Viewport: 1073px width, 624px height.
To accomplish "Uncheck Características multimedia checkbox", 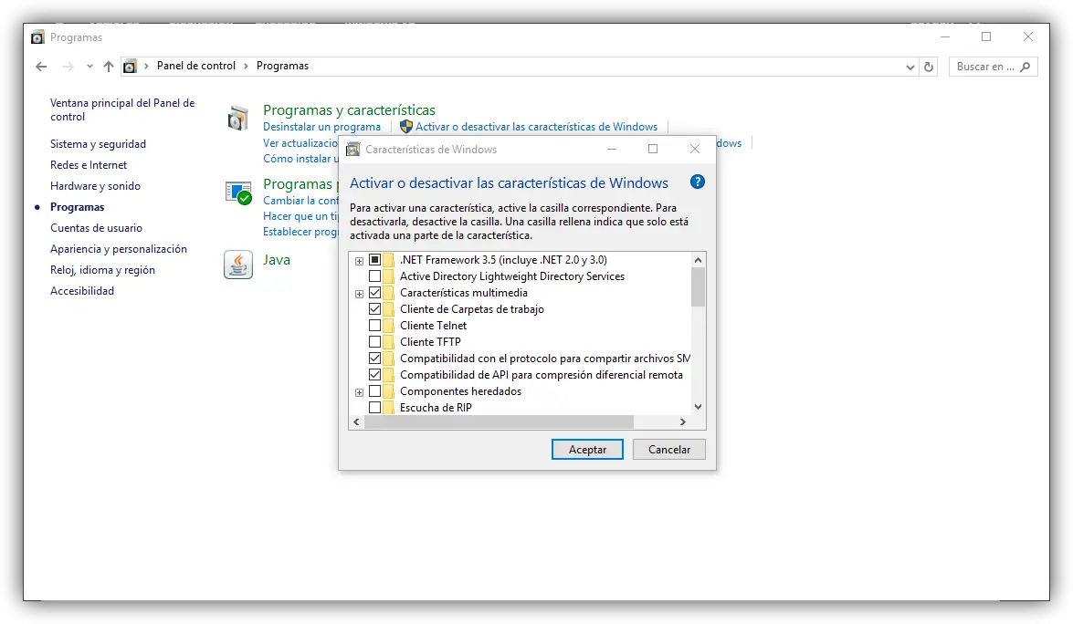I will click(375, 293).
